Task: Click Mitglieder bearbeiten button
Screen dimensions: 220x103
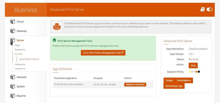Action: point(135,85)
